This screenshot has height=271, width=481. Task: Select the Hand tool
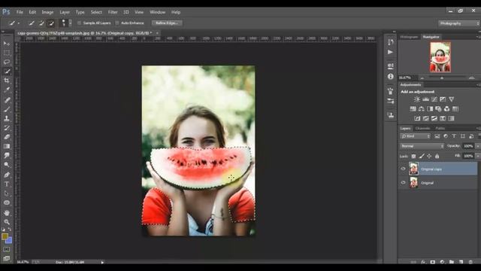[7, 212]
